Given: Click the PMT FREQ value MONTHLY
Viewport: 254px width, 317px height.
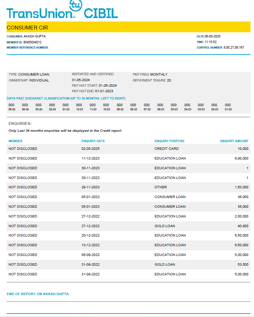Looking at the screenshot, I should click(x=159, y=75).
